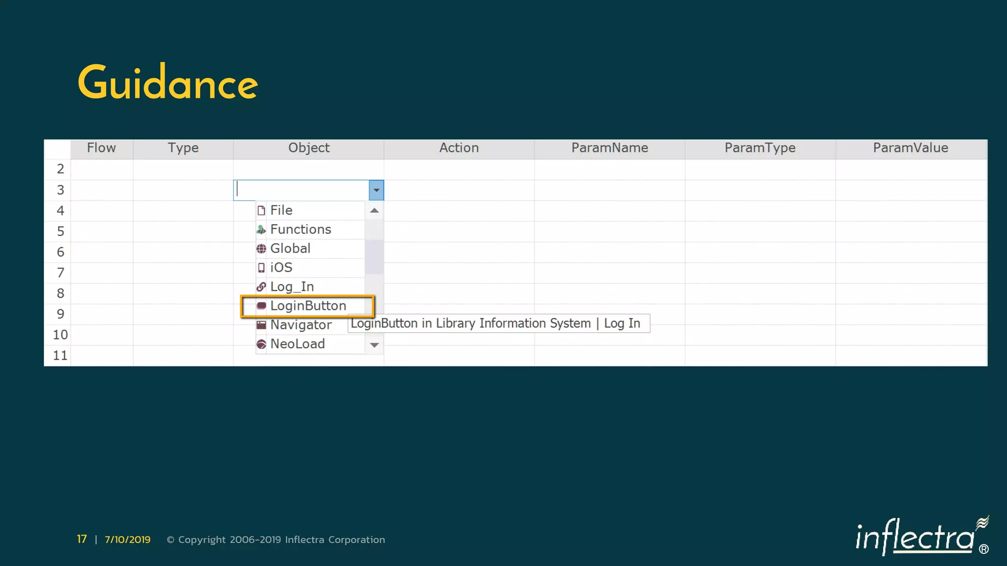
Task: Click the ParamValue column header
Action: (910, 148)
